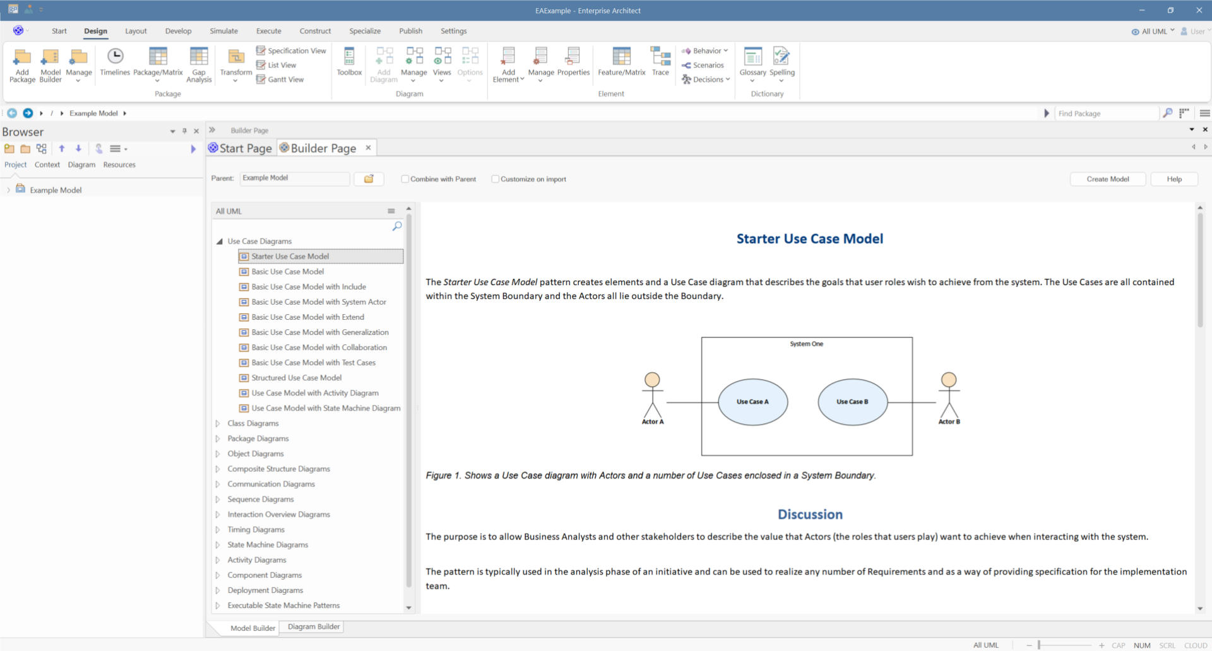Image resolution: width=1212 pixels, height=651 pixels.
Task: Move item up in Browser toolbar
Action: click(62, 149)
